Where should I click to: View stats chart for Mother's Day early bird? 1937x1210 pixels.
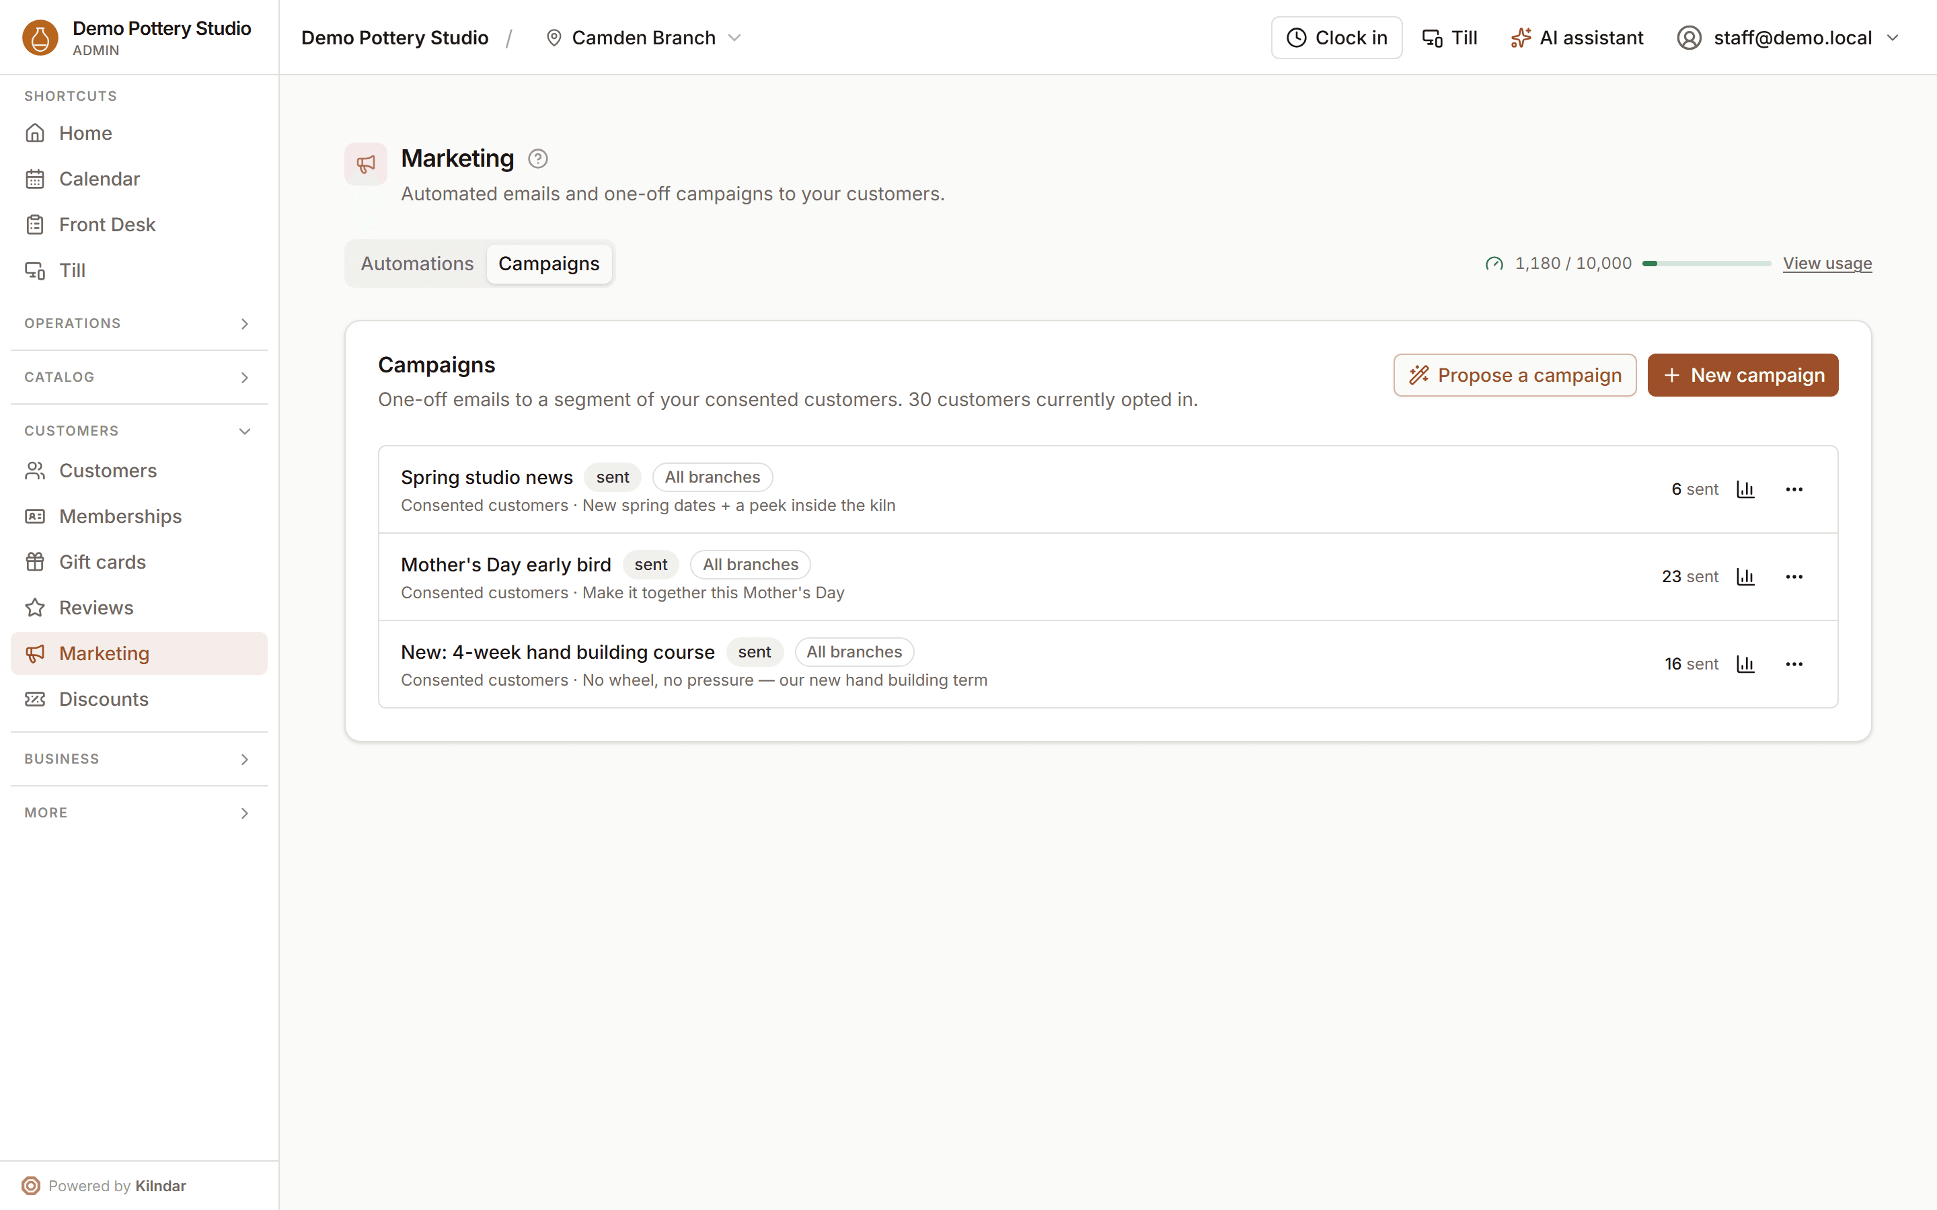click(1746, 576)
